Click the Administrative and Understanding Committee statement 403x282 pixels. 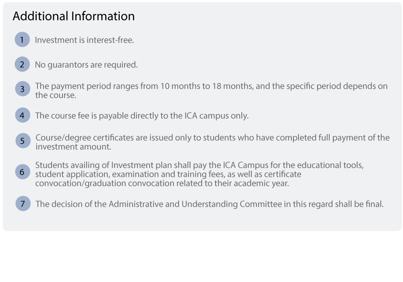pyautogui.click(x=210, y=204)
